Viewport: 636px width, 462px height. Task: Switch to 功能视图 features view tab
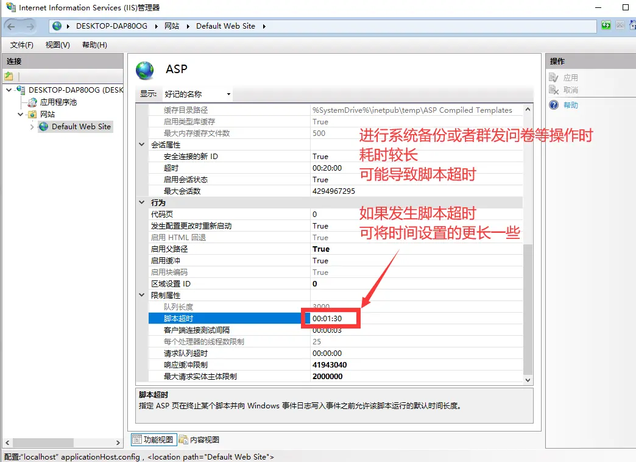click(x=153, y=439)
